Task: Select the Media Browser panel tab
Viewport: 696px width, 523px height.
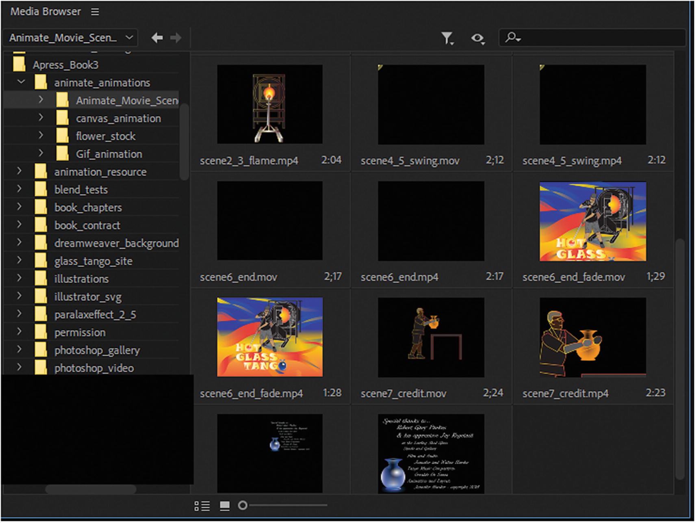Action: point(45,12)
